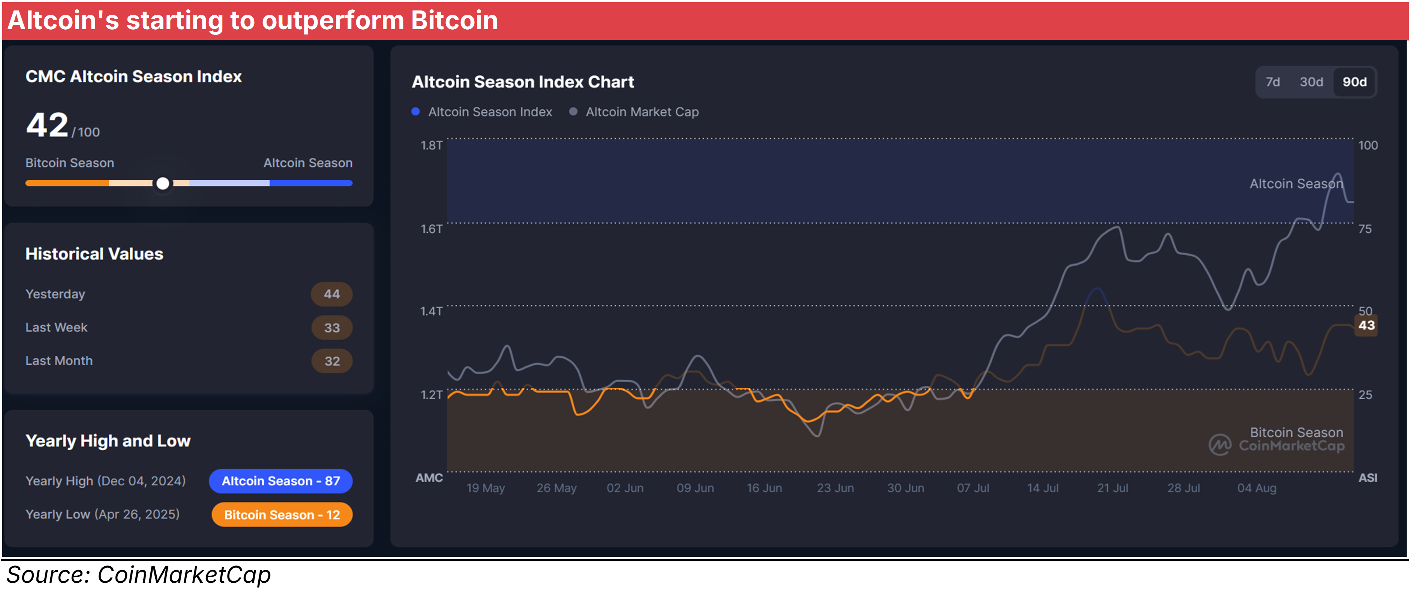The height and width of the screenshot is (597, 1410).
Task: Click the gray Altcoin Market Cap legend dot
Action: pyautogui.click(x=573, y=112)
